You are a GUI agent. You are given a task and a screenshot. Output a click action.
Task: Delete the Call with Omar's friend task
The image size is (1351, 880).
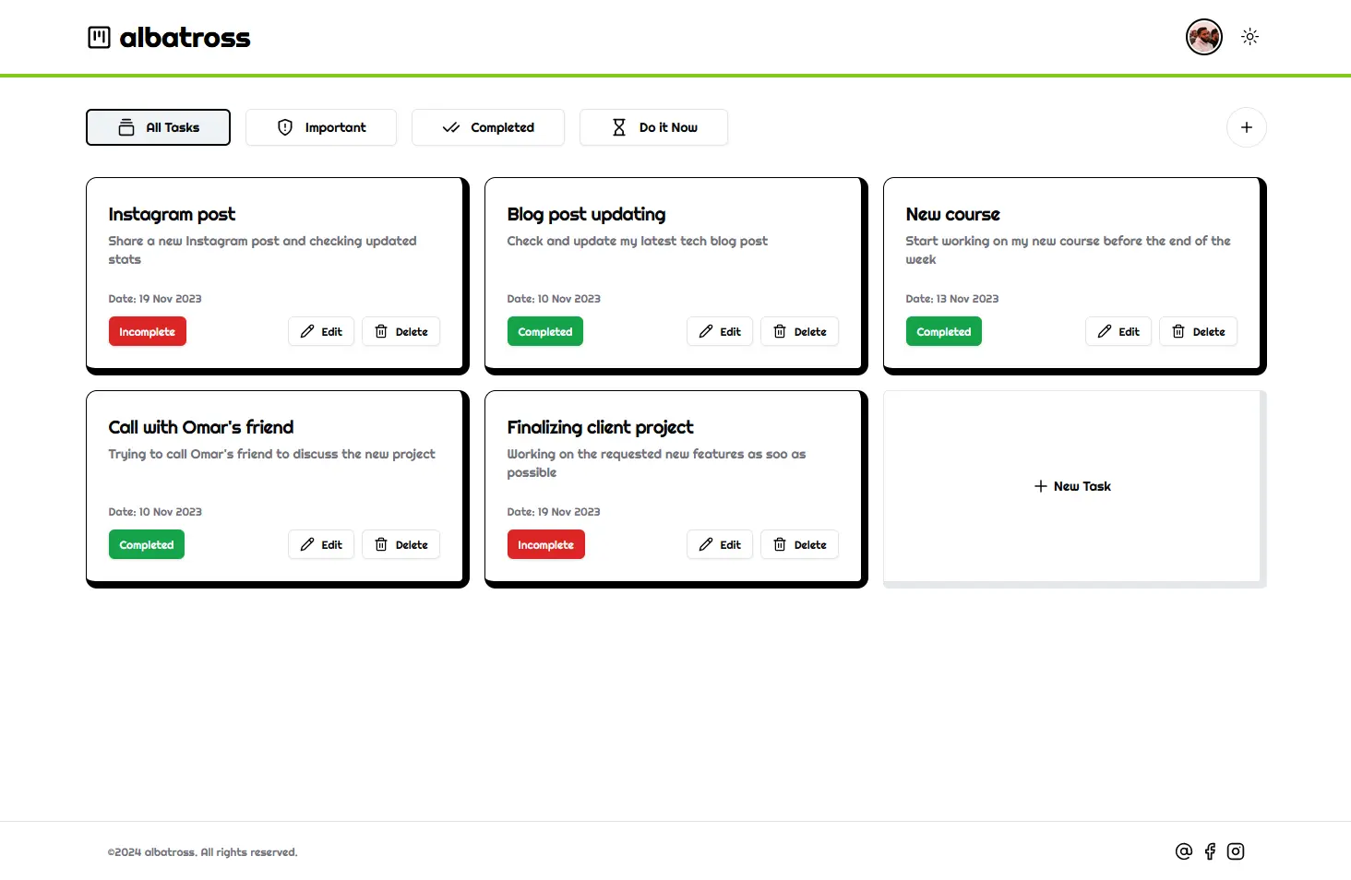(x=401, y=544)
